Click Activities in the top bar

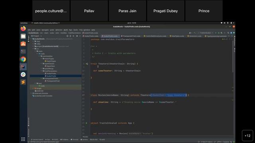24,23
